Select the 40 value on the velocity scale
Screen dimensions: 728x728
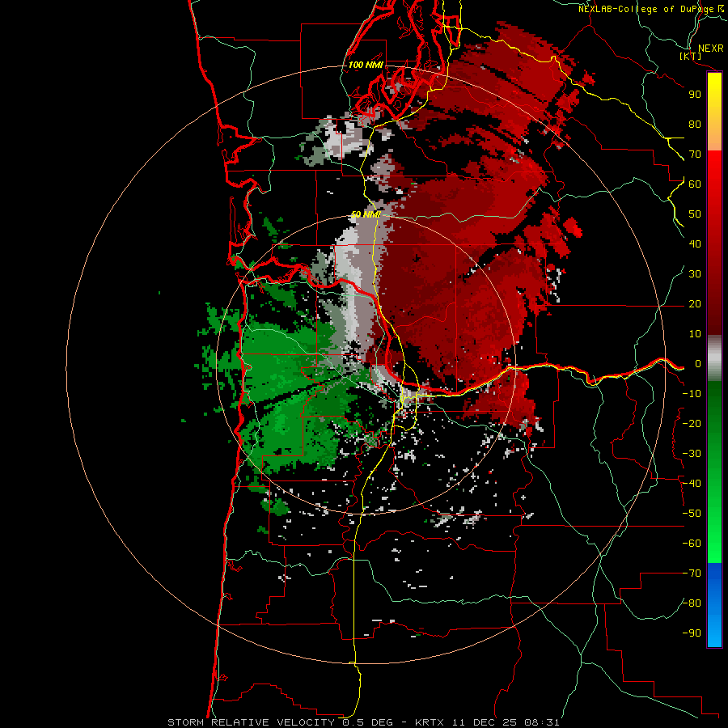695,243
